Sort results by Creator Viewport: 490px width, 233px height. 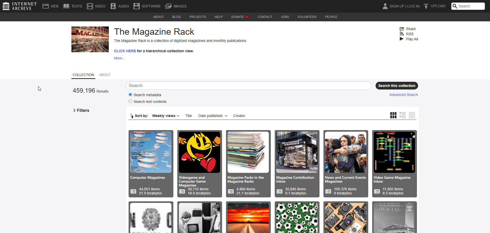coord(239,116)
